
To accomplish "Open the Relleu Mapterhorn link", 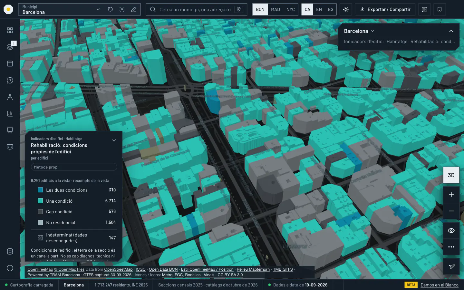I will point(253,269).
